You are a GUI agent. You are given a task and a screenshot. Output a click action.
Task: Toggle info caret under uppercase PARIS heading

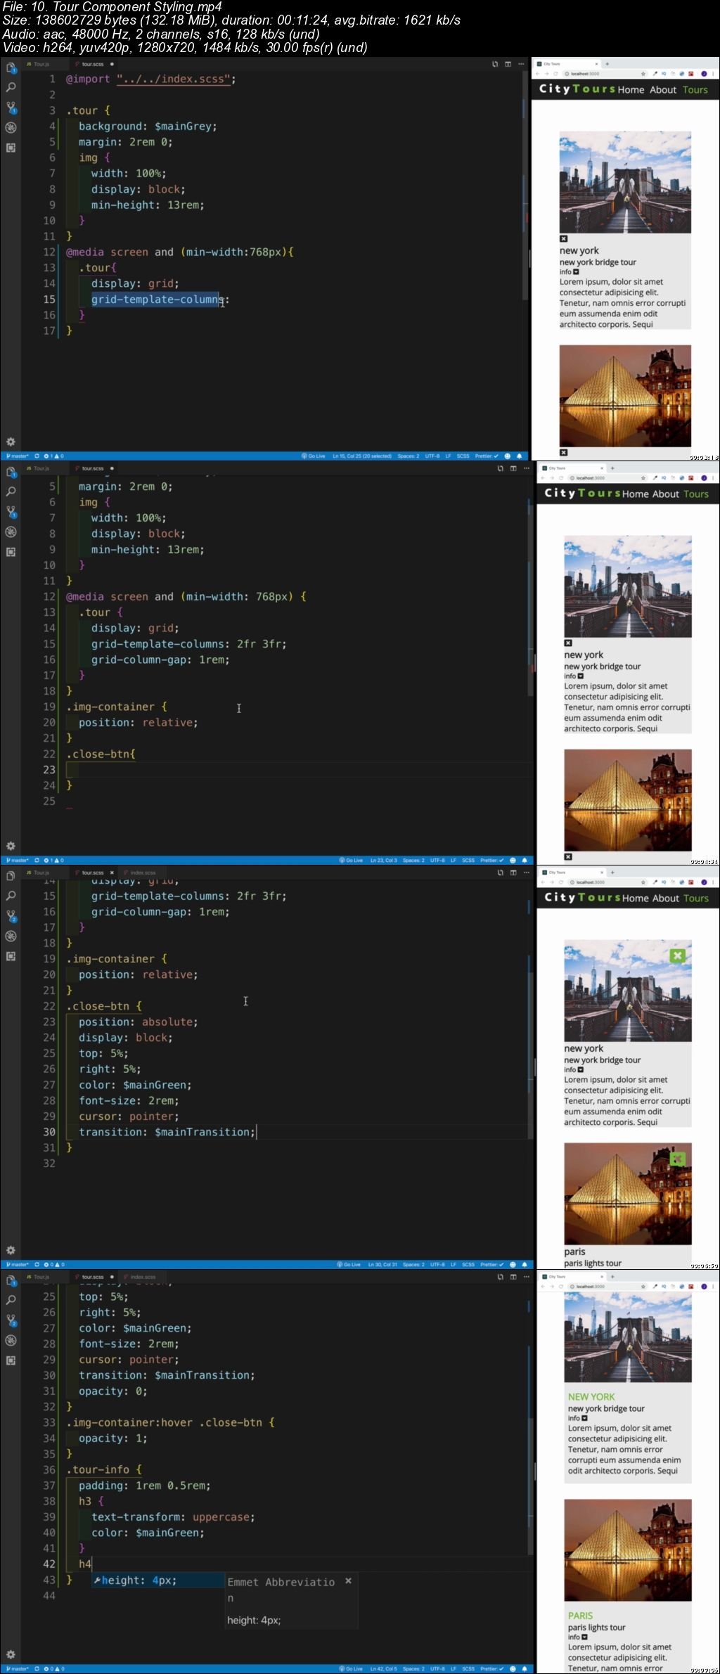click(x=584, y=1637)
